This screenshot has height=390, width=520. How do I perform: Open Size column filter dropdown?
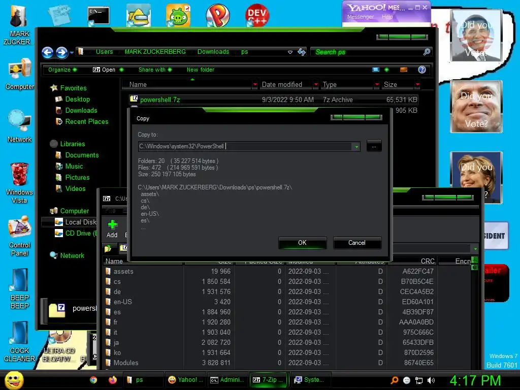tap(417, 85)
